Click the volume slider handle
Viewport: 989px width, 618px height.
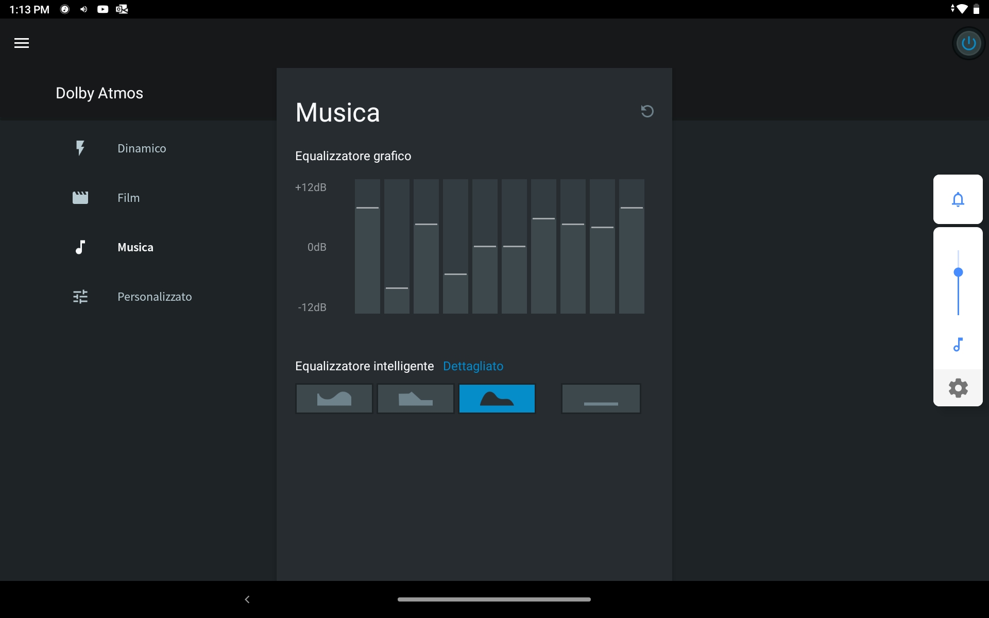(958, 272)
